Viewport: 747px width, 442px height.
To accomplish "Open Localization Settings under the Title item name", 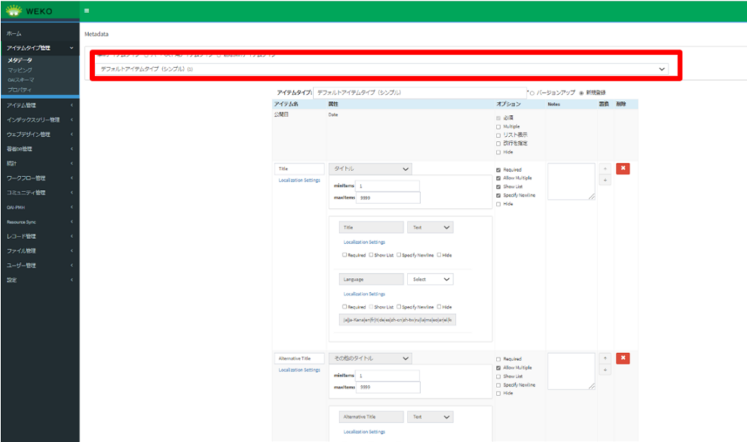I will click(299, 180).
